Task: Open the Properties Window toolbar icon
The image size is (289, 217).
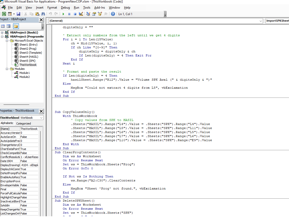Action: point(94,14)
